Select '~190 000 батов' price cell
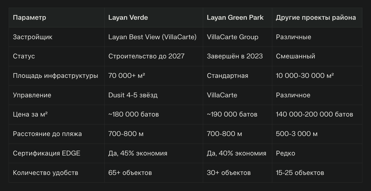The height and width of the screenshot is (191, 371). point(232,115)
